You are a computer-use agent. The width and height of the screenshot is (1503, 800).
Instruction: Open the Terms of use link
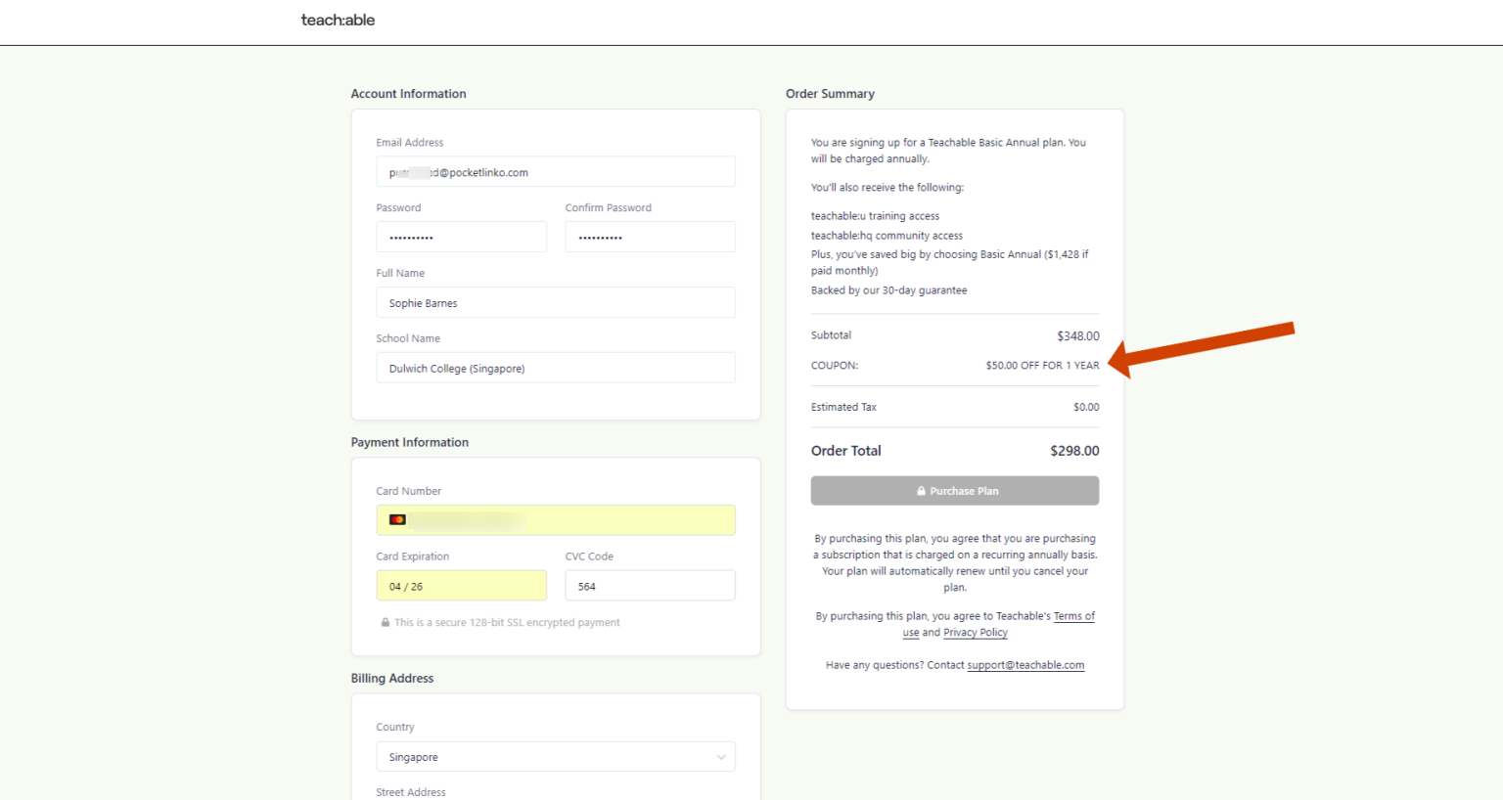(999, 624)
